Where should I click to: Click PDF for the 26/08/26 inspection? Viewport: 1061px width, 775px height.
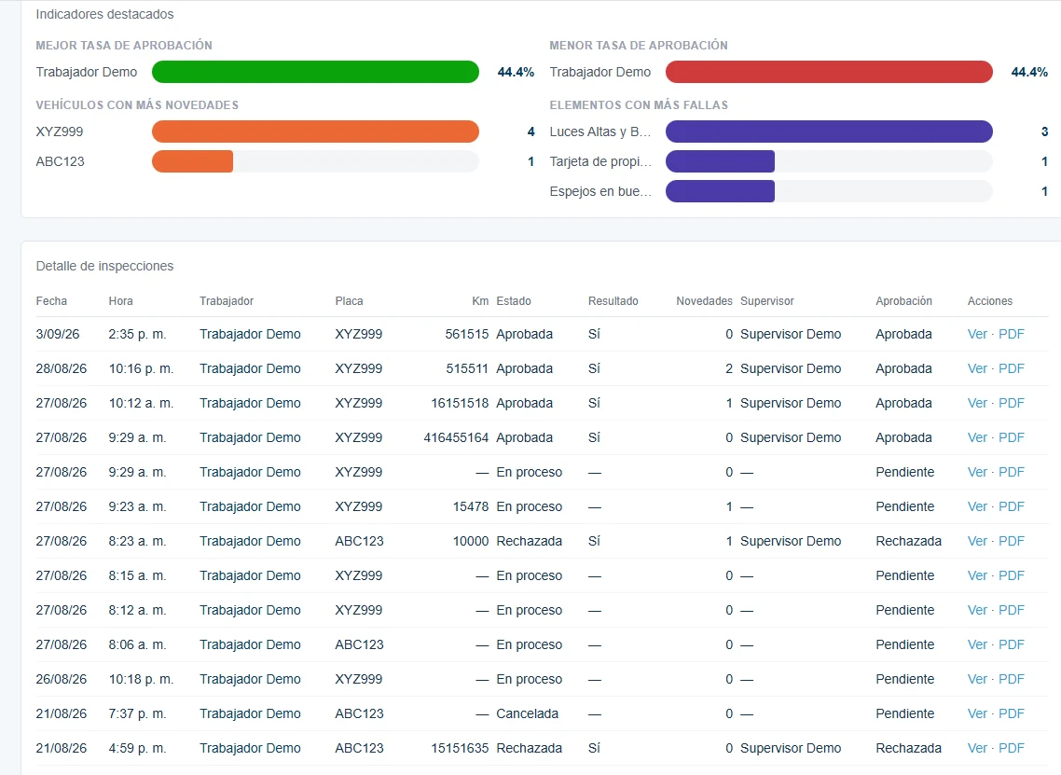tap(1011, 680)
